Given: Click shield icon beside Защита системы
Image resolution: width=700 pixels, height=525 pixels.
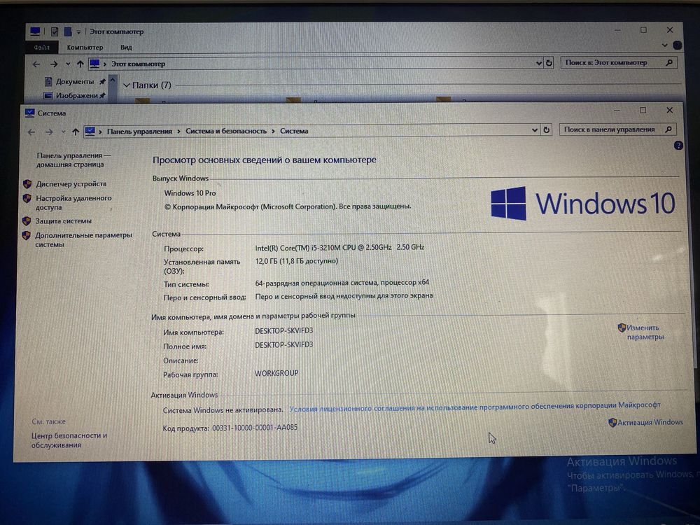Looking at the screenshot, I should pos(27,221).
